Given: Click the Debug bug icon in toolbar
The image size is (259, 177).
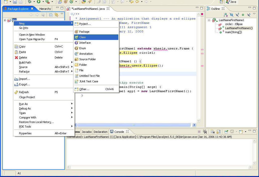Looking at the screenshot, I should (x=30, y=2).
